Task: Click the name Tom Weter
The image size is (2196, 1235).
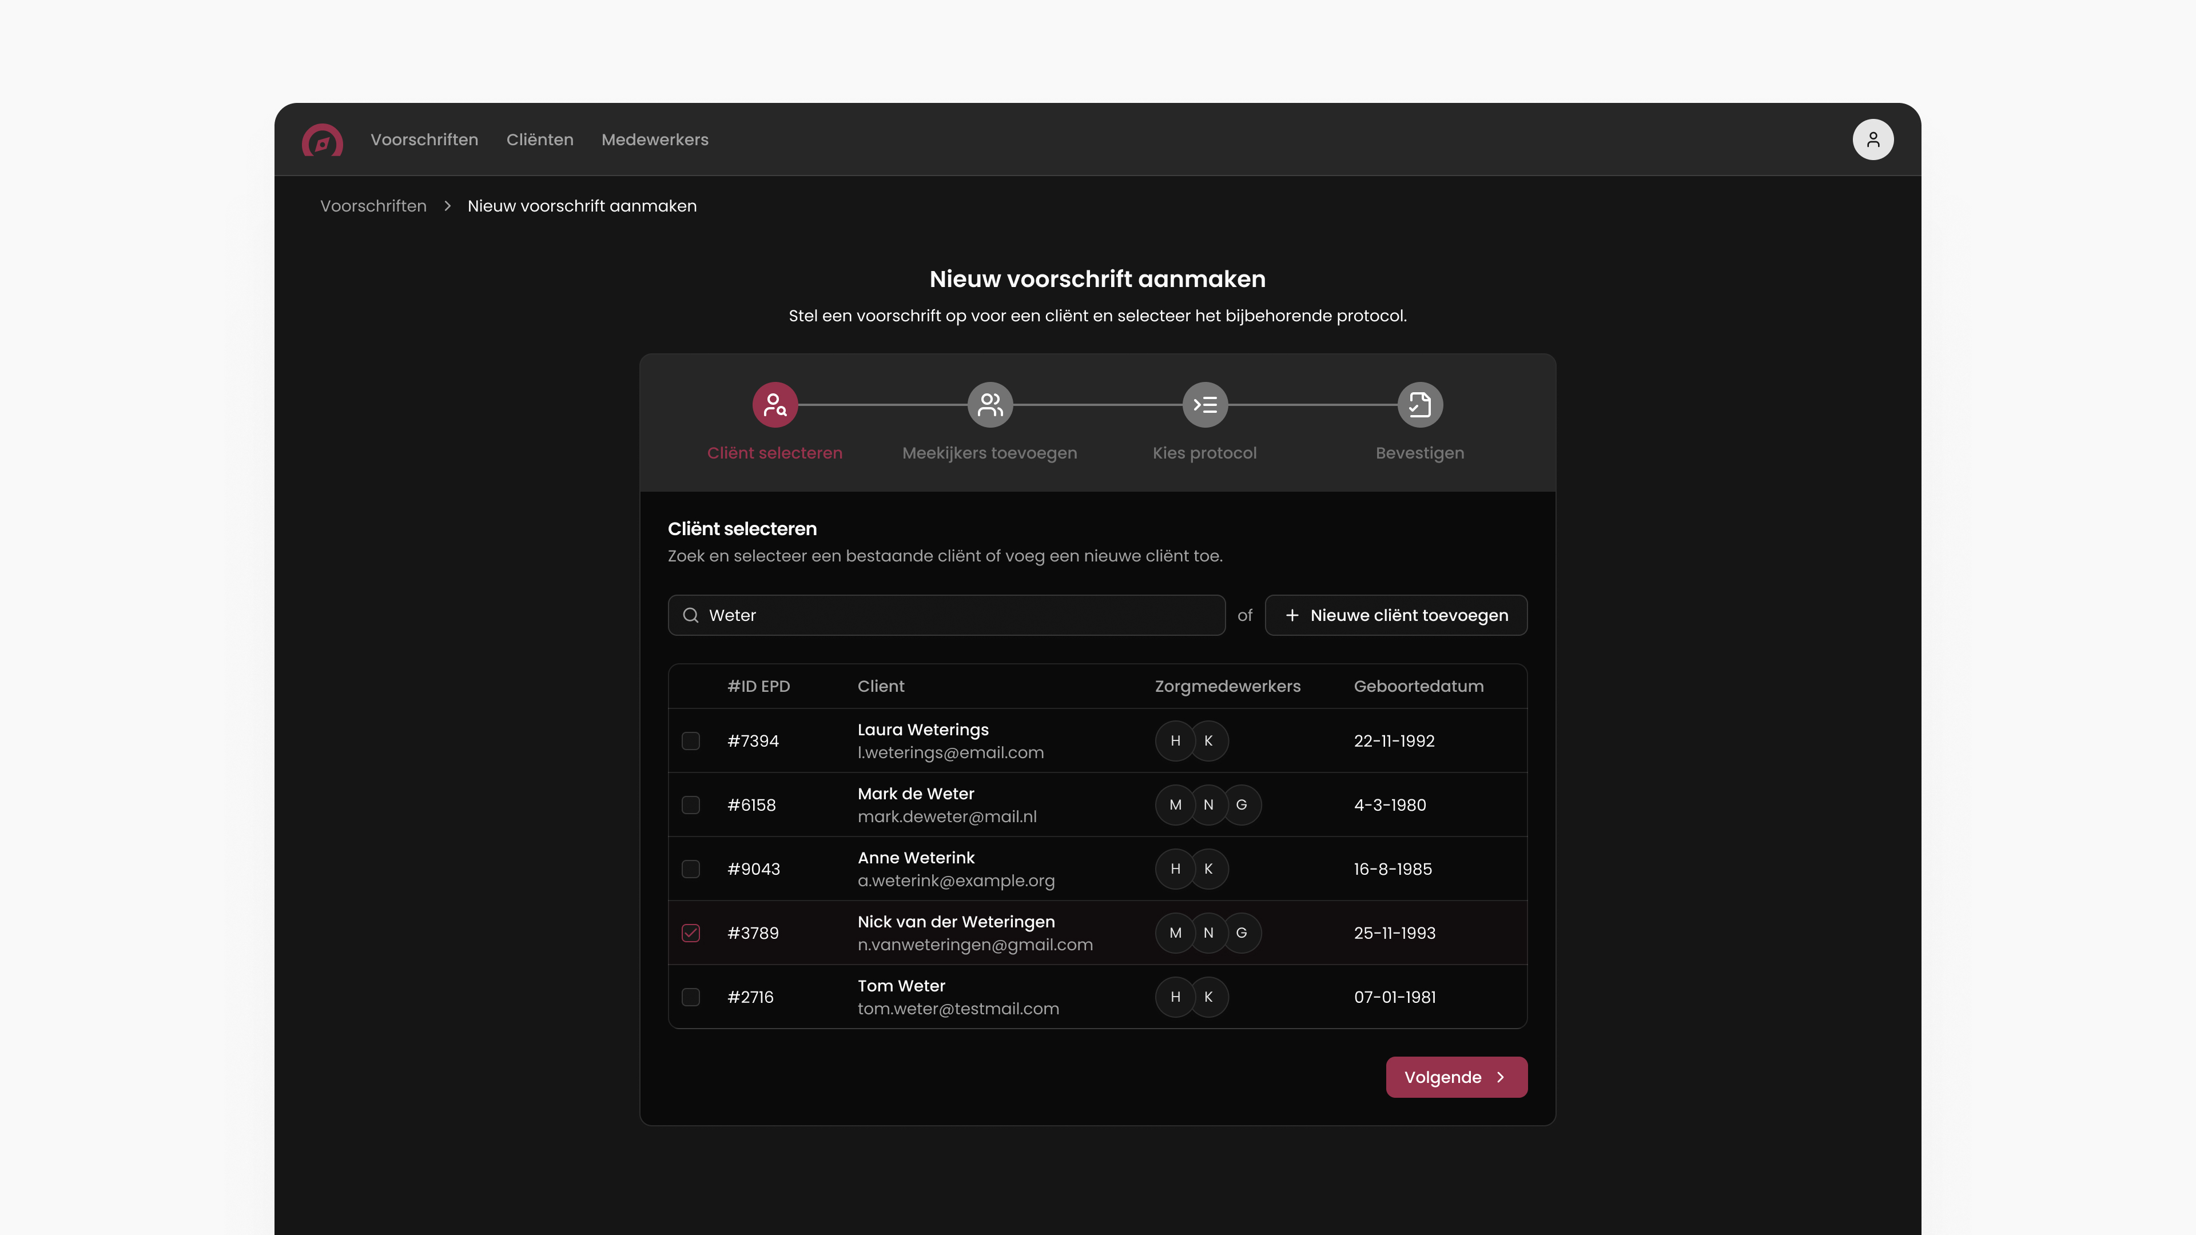Action: click(x=901, y=985)
